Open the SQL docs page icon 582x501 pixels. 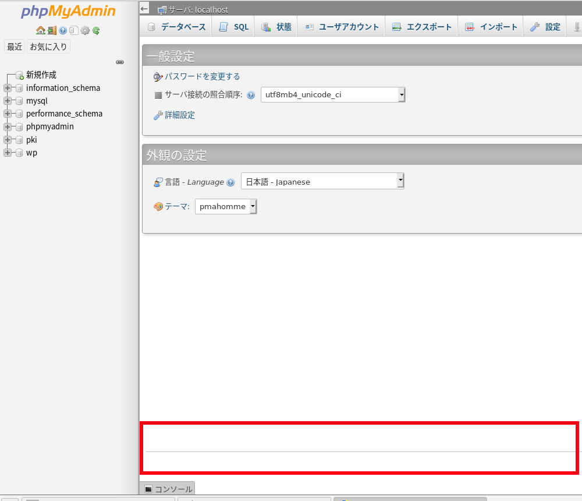tap(73, 30)
